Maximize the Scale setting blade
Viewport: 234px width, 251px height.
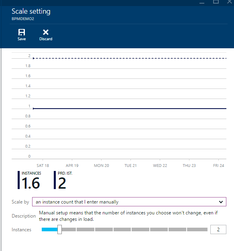coord(216,2)
